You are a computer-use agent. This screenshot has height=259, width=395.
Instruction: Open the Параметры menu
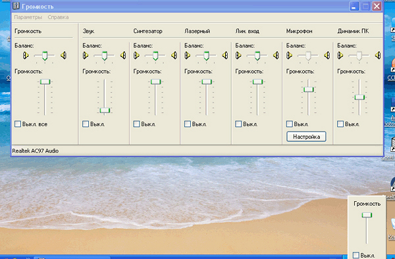coord(28,17)
